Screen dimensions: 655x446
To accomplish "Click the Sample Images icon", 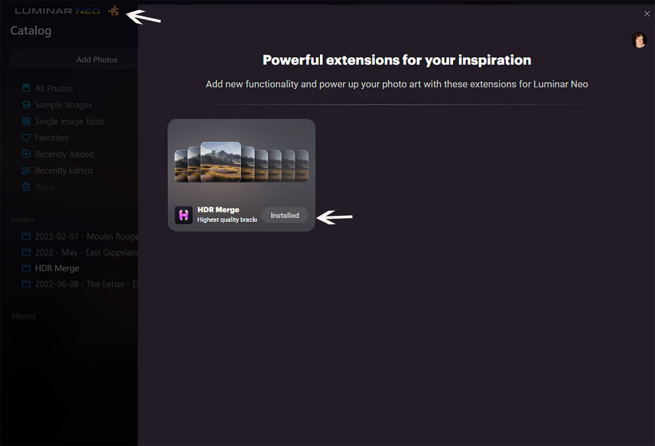I will pyautogui.click(x=26, y=105).
